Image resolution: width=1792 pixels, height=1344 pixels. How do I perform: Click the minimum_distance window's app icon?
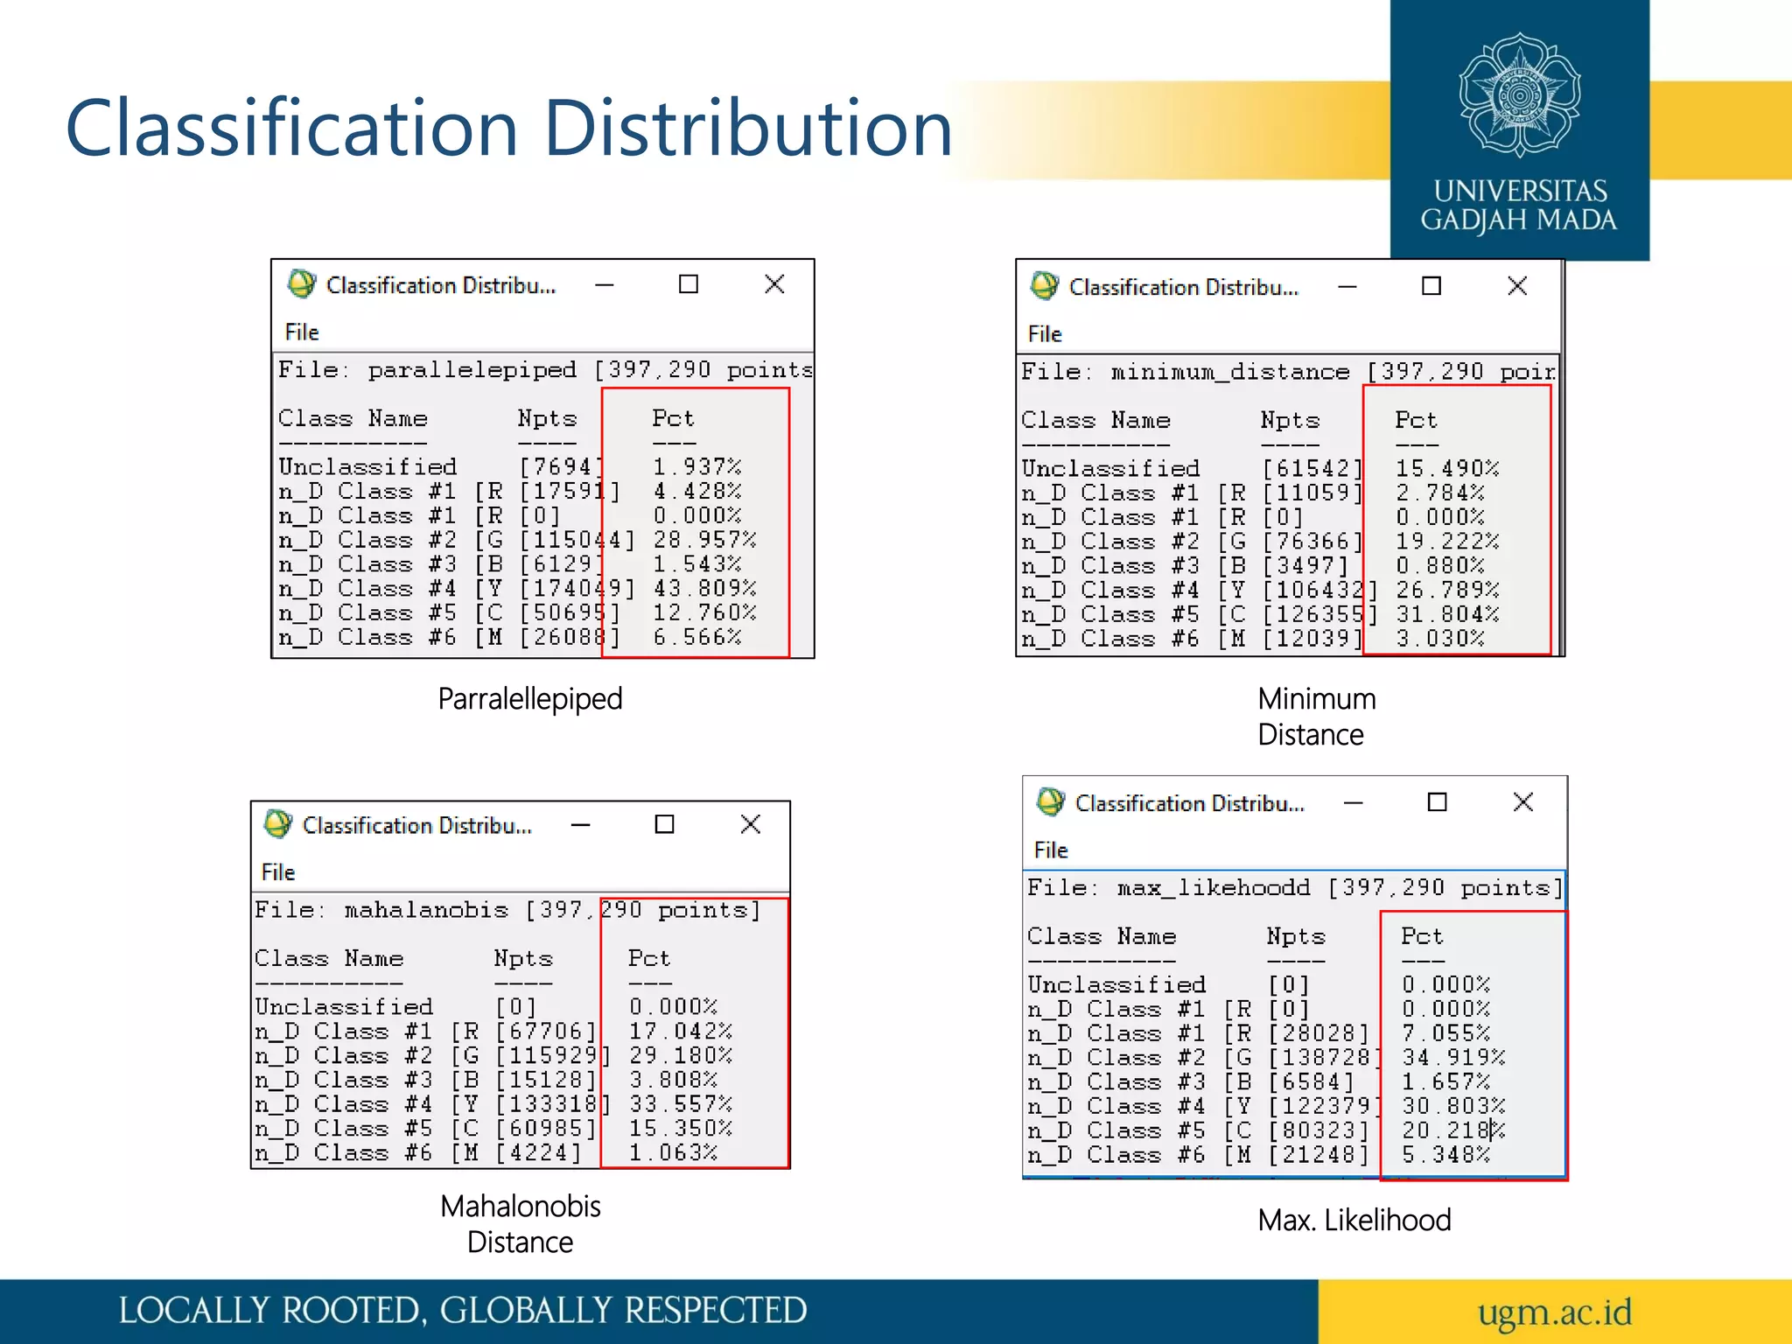tap(1044, 285)
